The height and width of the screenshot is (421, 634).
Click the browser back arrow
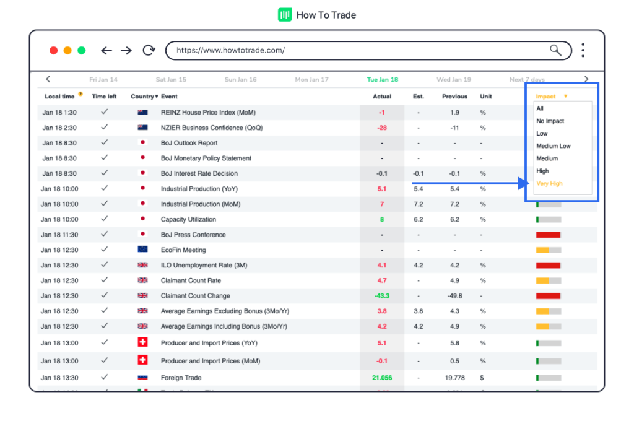pyautogui.click(x=106, y=51)
